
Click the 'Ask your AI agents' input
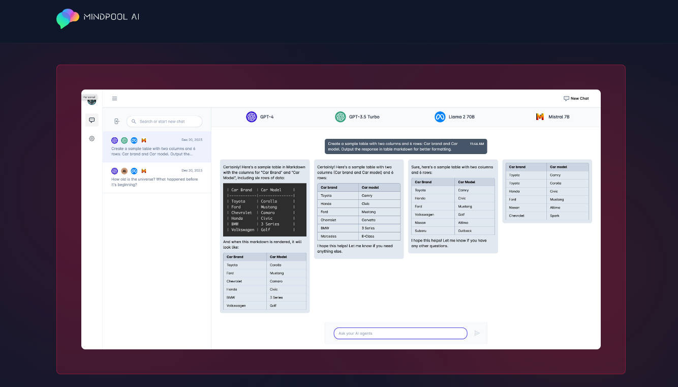pyautogui.click(x=400, y=334)
